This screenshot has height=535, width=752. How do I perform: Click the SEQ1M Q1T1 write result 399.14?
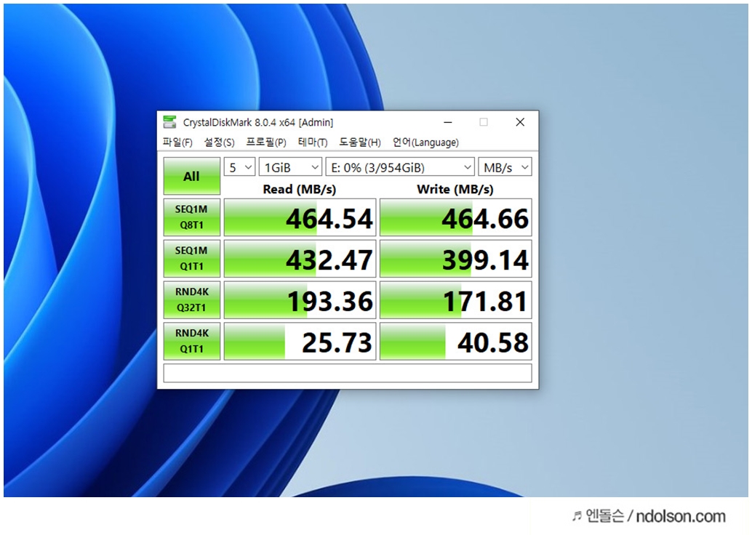click(x=455, y=258)
